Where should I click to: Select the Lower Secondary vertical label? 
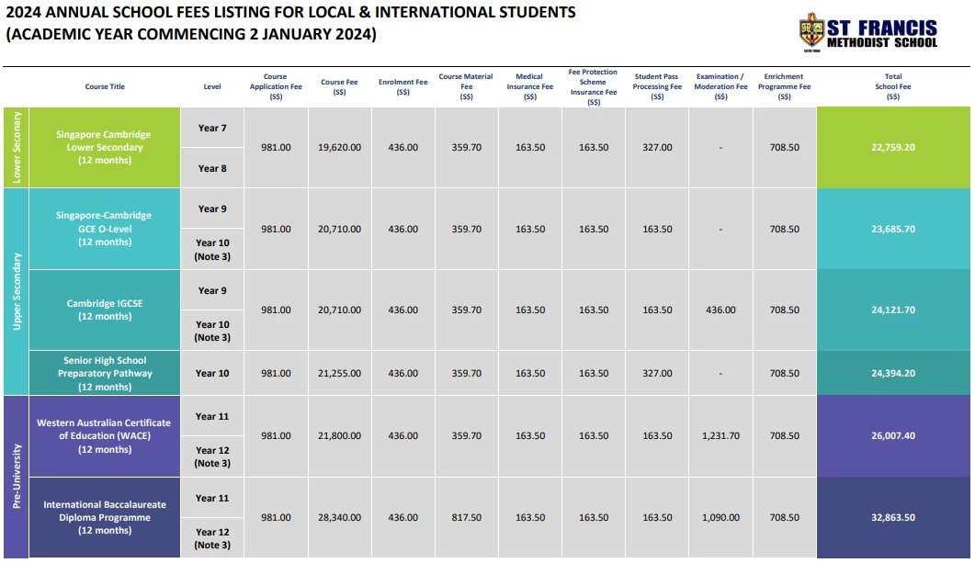tap(17, 147)
